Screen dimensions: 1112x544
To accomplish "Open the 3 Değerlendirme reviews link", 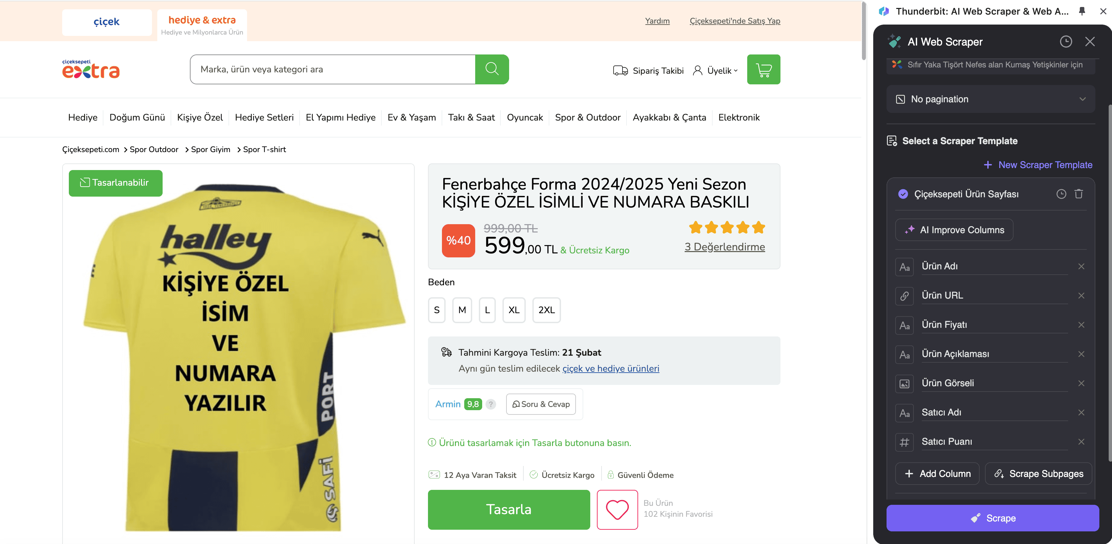I will coord(724,247).
